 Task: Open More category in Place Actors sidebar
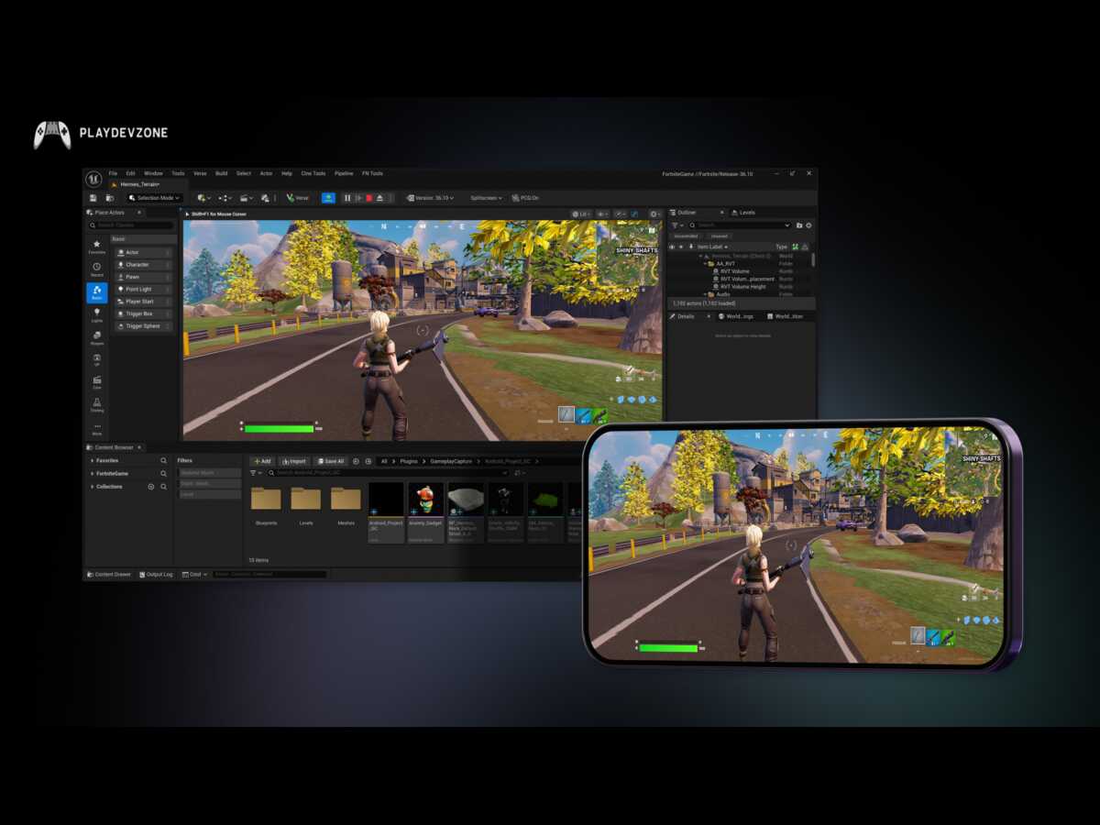click(97, 428)
